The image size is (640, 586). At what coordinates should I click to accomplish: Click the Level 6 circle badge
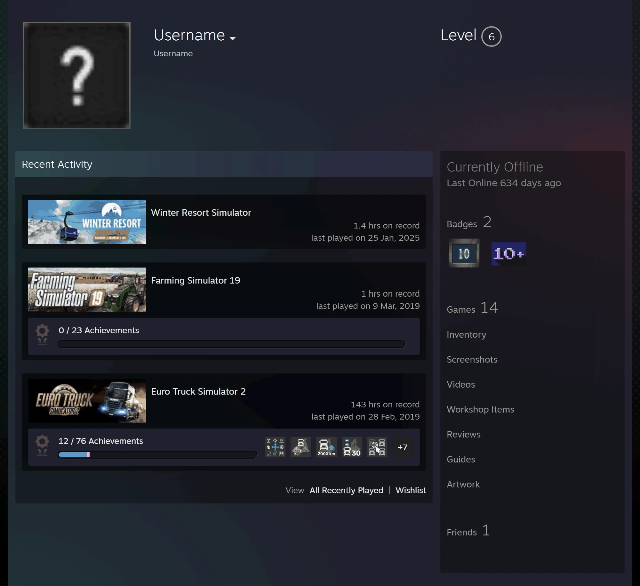click(491, 36)
